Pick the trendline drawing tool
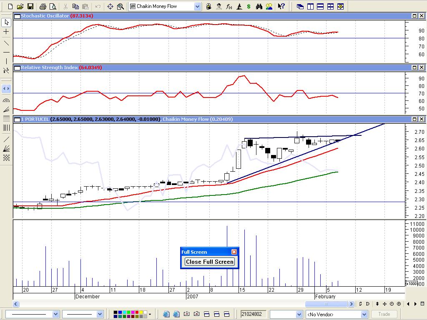 6,43
